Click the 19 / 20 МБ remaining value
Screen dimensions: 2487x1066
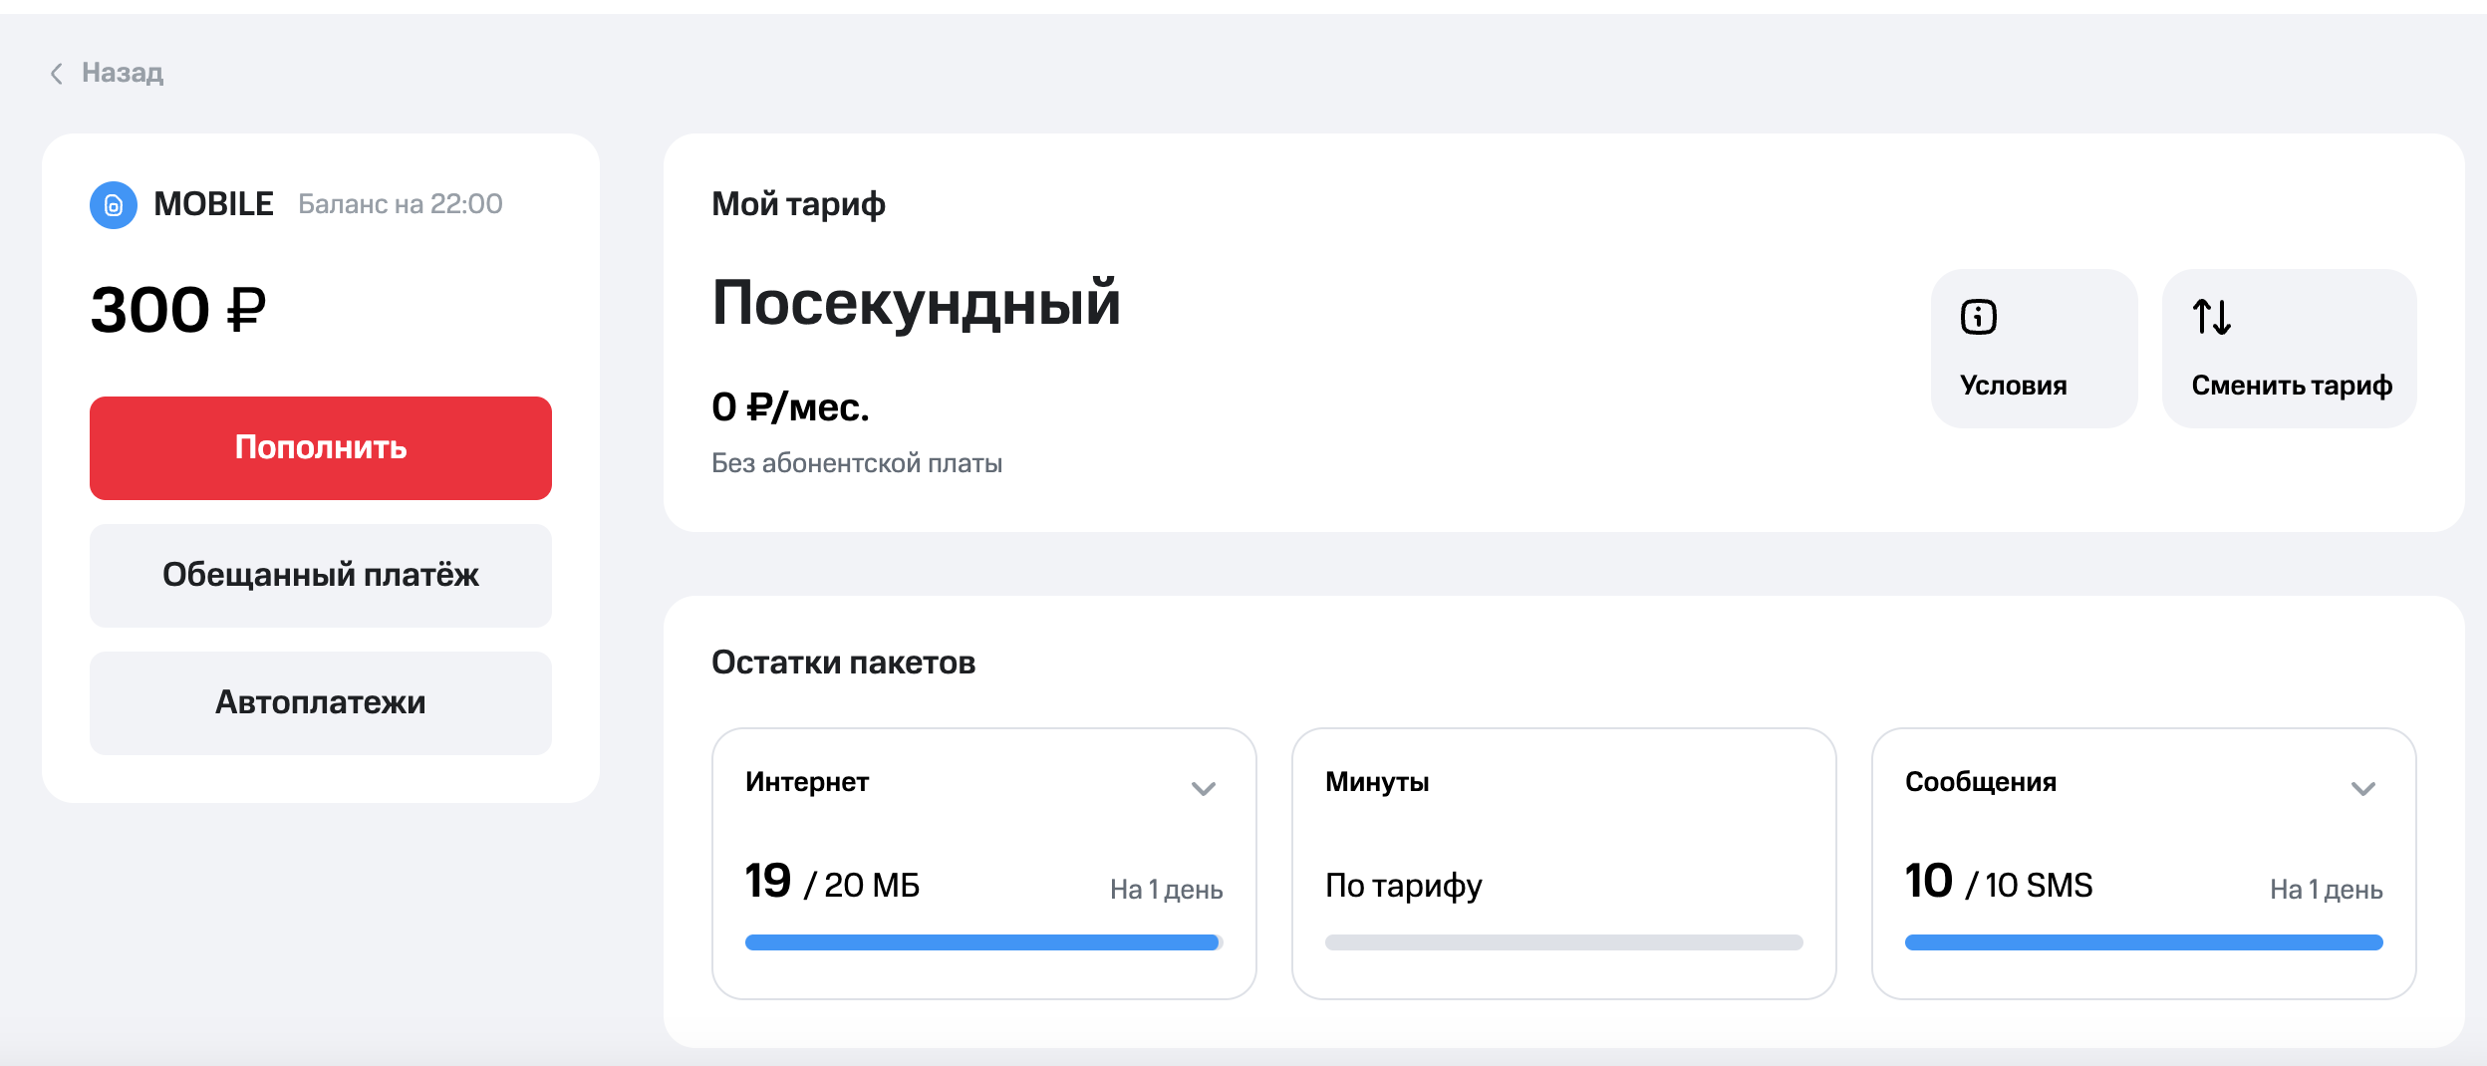coord(832,882)
